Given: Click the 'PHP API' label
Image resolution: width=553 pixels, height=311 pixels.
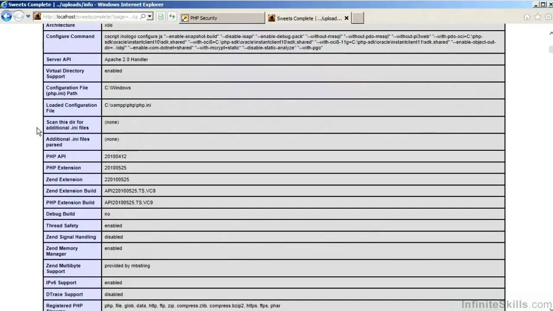Looking at the screenshot, I should pos(56,156).
